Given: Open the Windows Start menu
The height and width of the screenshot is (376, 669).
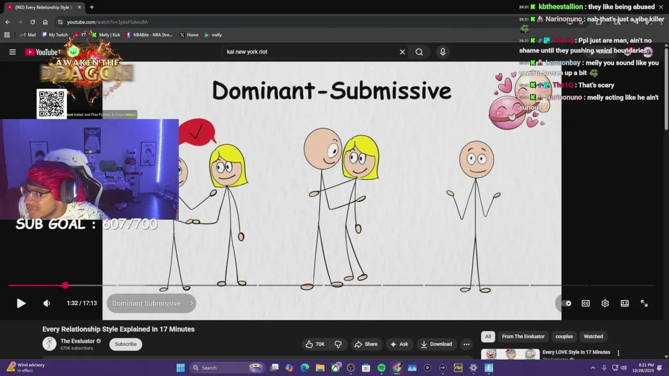Looking at the screenshot, I should pos(180,368).
